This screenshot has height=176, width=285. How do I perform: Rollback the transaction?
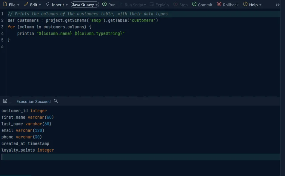click(228, 5)
